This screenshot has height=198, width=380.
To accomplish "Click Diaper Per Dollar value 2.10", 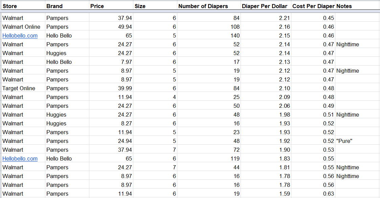I will [285, 88].
